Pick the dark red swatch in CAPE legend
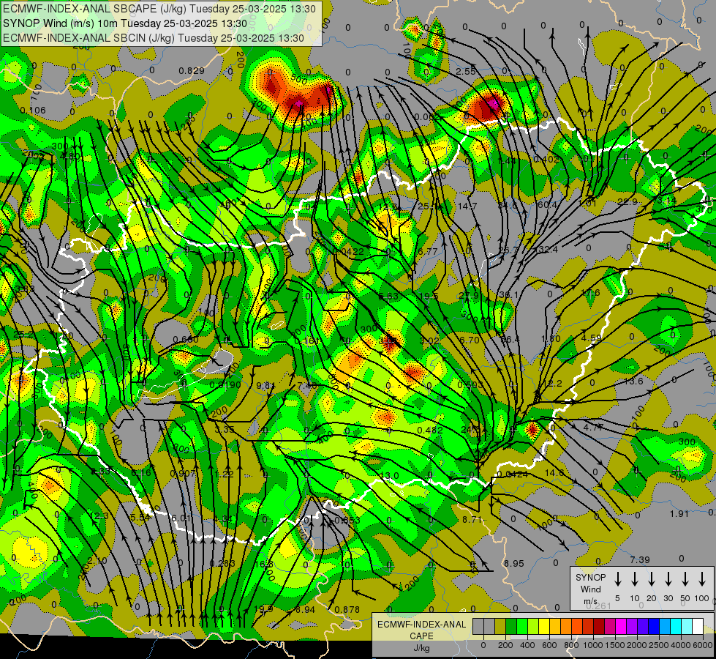 pyautogui.click(x=600, y=626)
